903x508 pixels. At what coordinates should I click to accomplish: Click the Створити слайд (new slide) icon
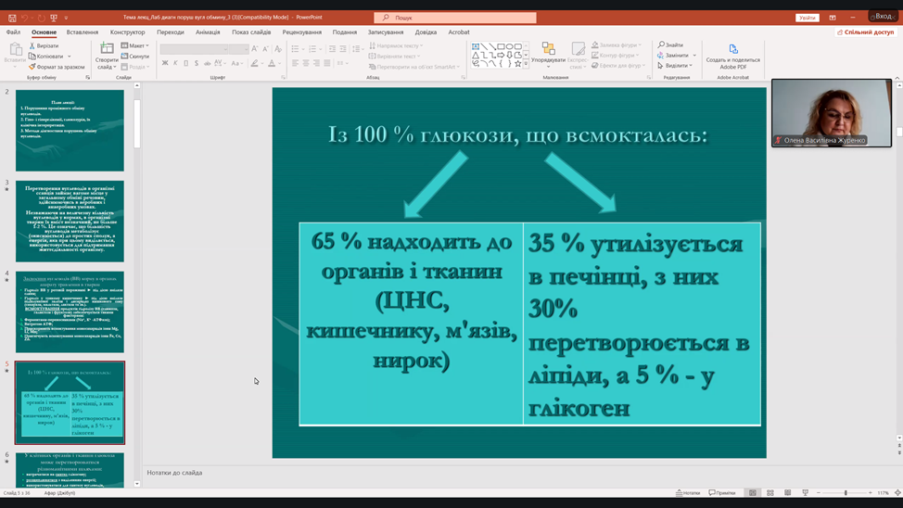(107, 49)
